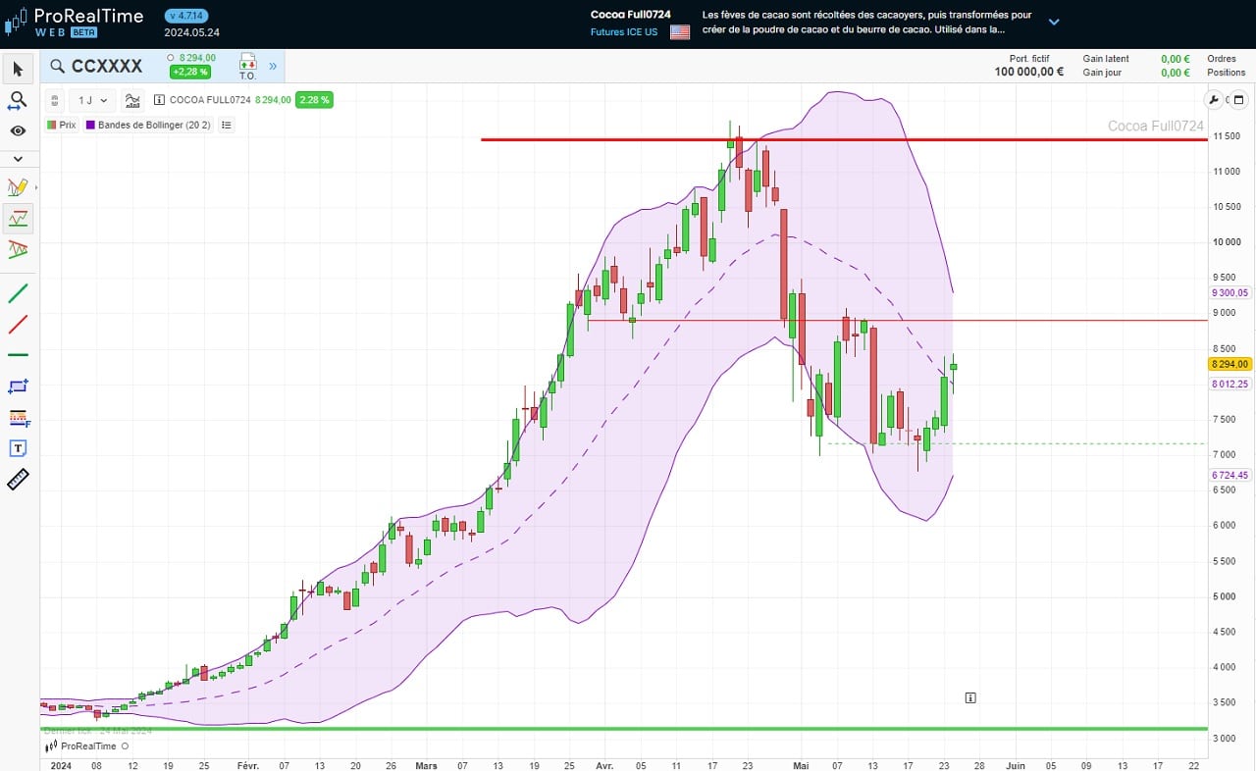Select the arrow cursor tool
Screen dimensions: 1256x771
tap(18, 69)
